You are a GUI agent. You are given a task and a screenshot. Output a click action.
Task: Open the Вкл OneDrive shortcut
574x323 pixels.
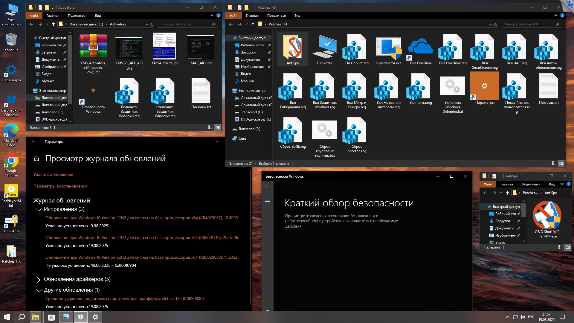coord(420,48)
